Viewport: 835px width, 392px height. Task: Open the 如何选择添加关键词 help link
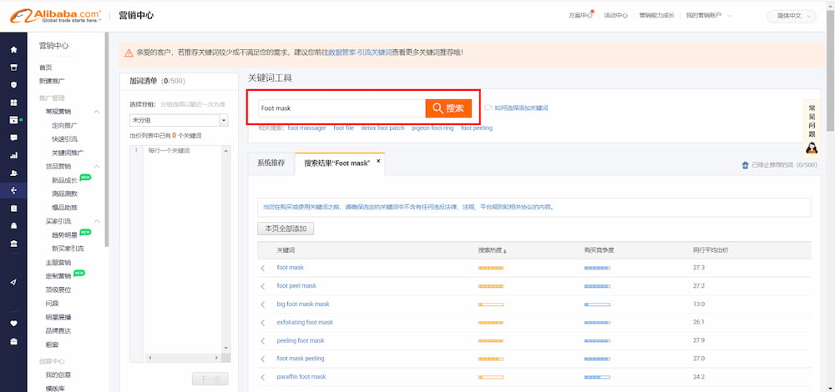[521, 108]
